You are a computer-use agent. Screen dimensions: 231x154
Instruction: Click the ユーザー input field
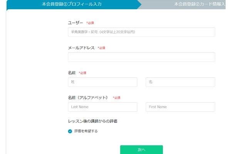click(141, 32)
